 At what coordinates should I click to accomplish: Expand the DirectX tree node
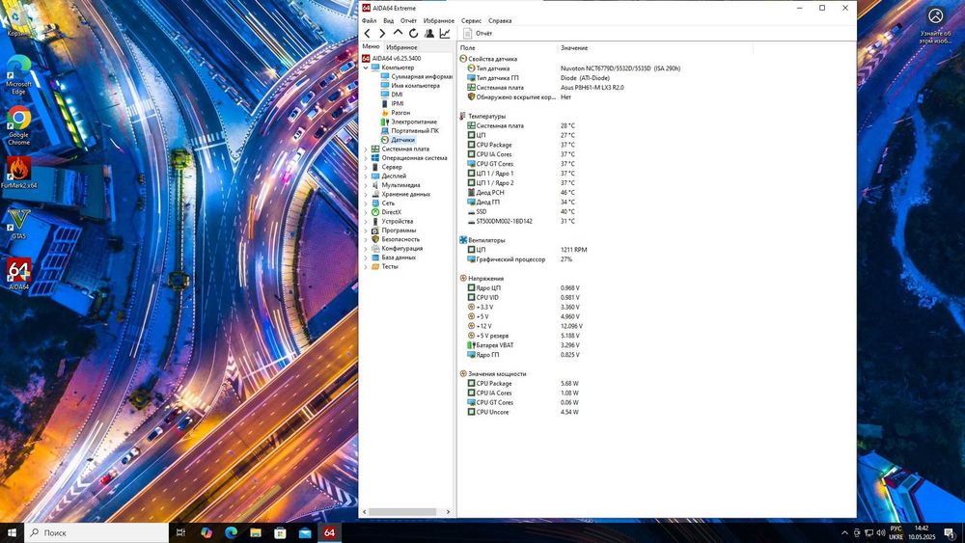pos(366,212)
